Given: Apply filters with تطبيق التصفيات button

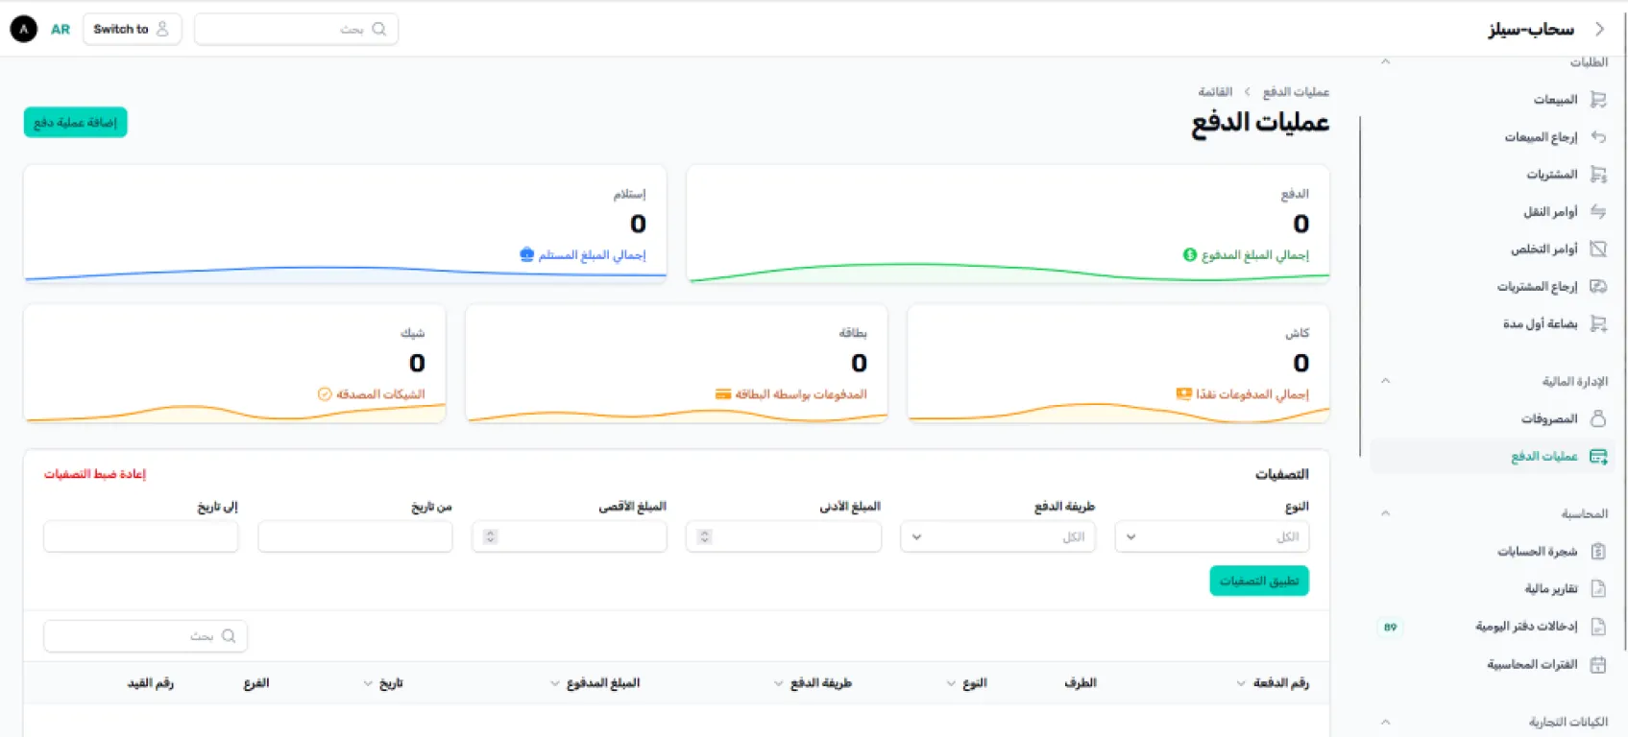Looking at the screenshot, I should pyautogui.click(x=1258, y=581).
